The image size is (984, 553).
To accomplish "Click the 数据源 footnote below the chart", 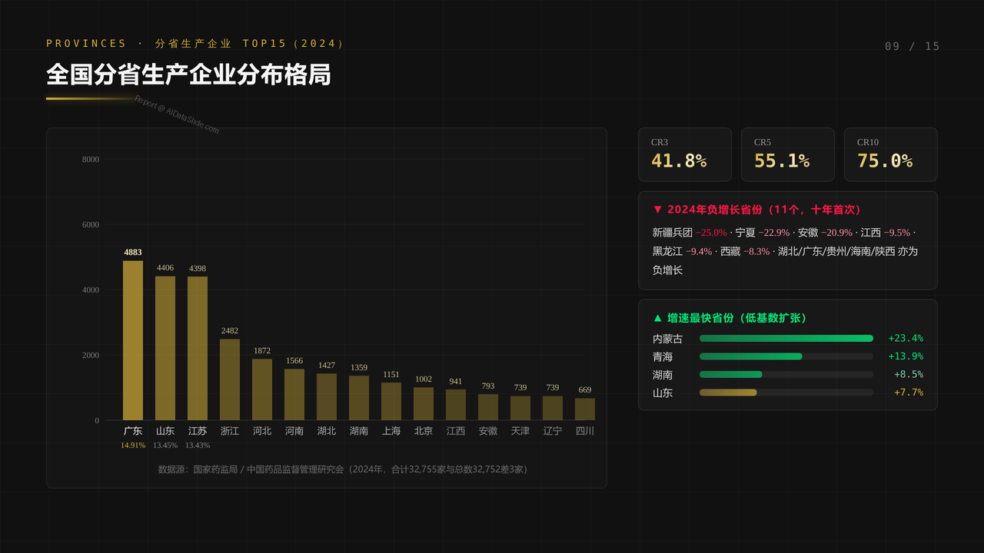I will pyautogui.click(x=342, y=469).
